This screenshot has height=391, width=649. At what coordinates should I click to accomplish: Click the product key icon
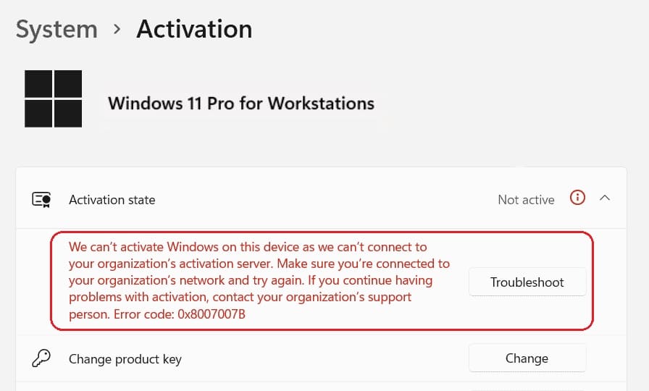tap(41, 358)
